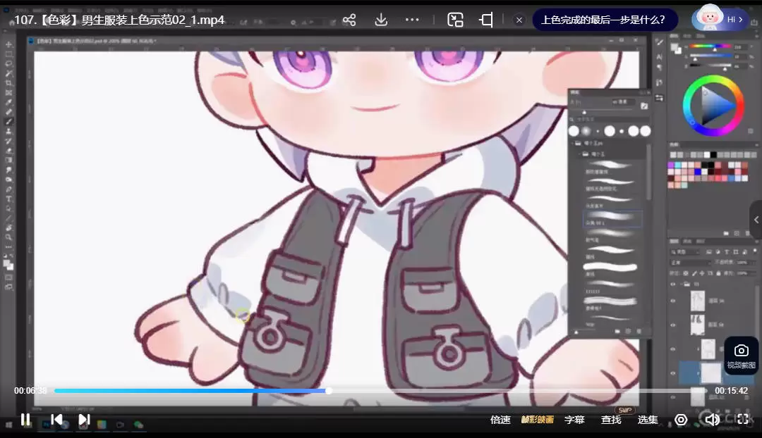Enable picture-in-picture mini window mode
The image size is (762, 438).
click(x=455, y=20)
